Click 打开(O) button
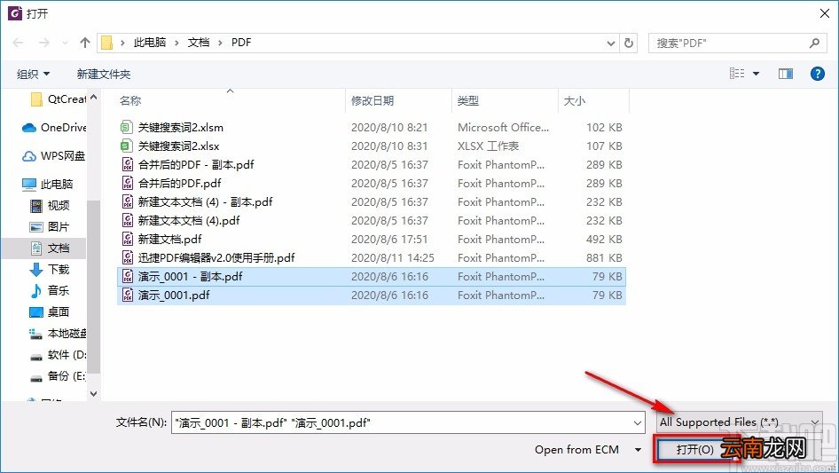The width and height of the screenshot is (839, 473). pyautogui.click(x=694, y=449)
